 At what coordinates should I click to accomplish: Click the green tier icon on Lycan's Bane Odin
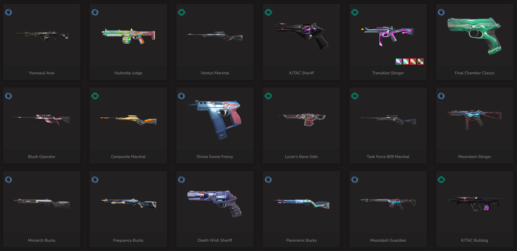coord(268,96)
